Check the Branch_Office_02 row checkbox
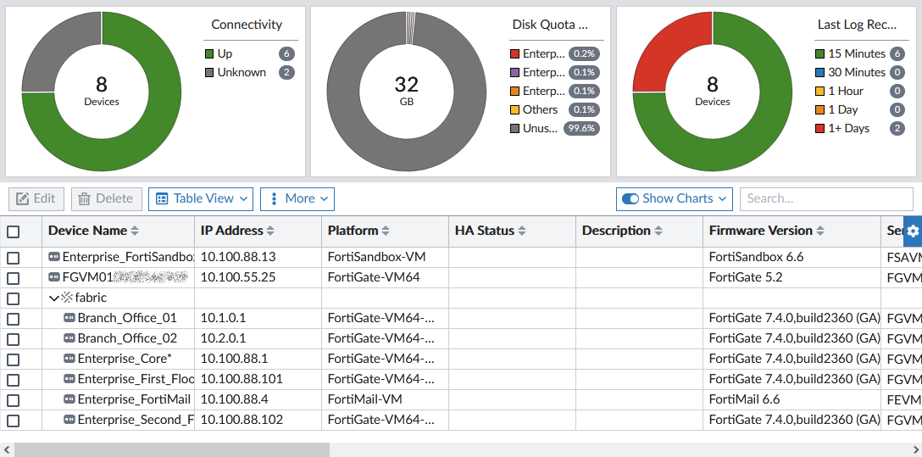Screen dimensions: 922x457 13,339
